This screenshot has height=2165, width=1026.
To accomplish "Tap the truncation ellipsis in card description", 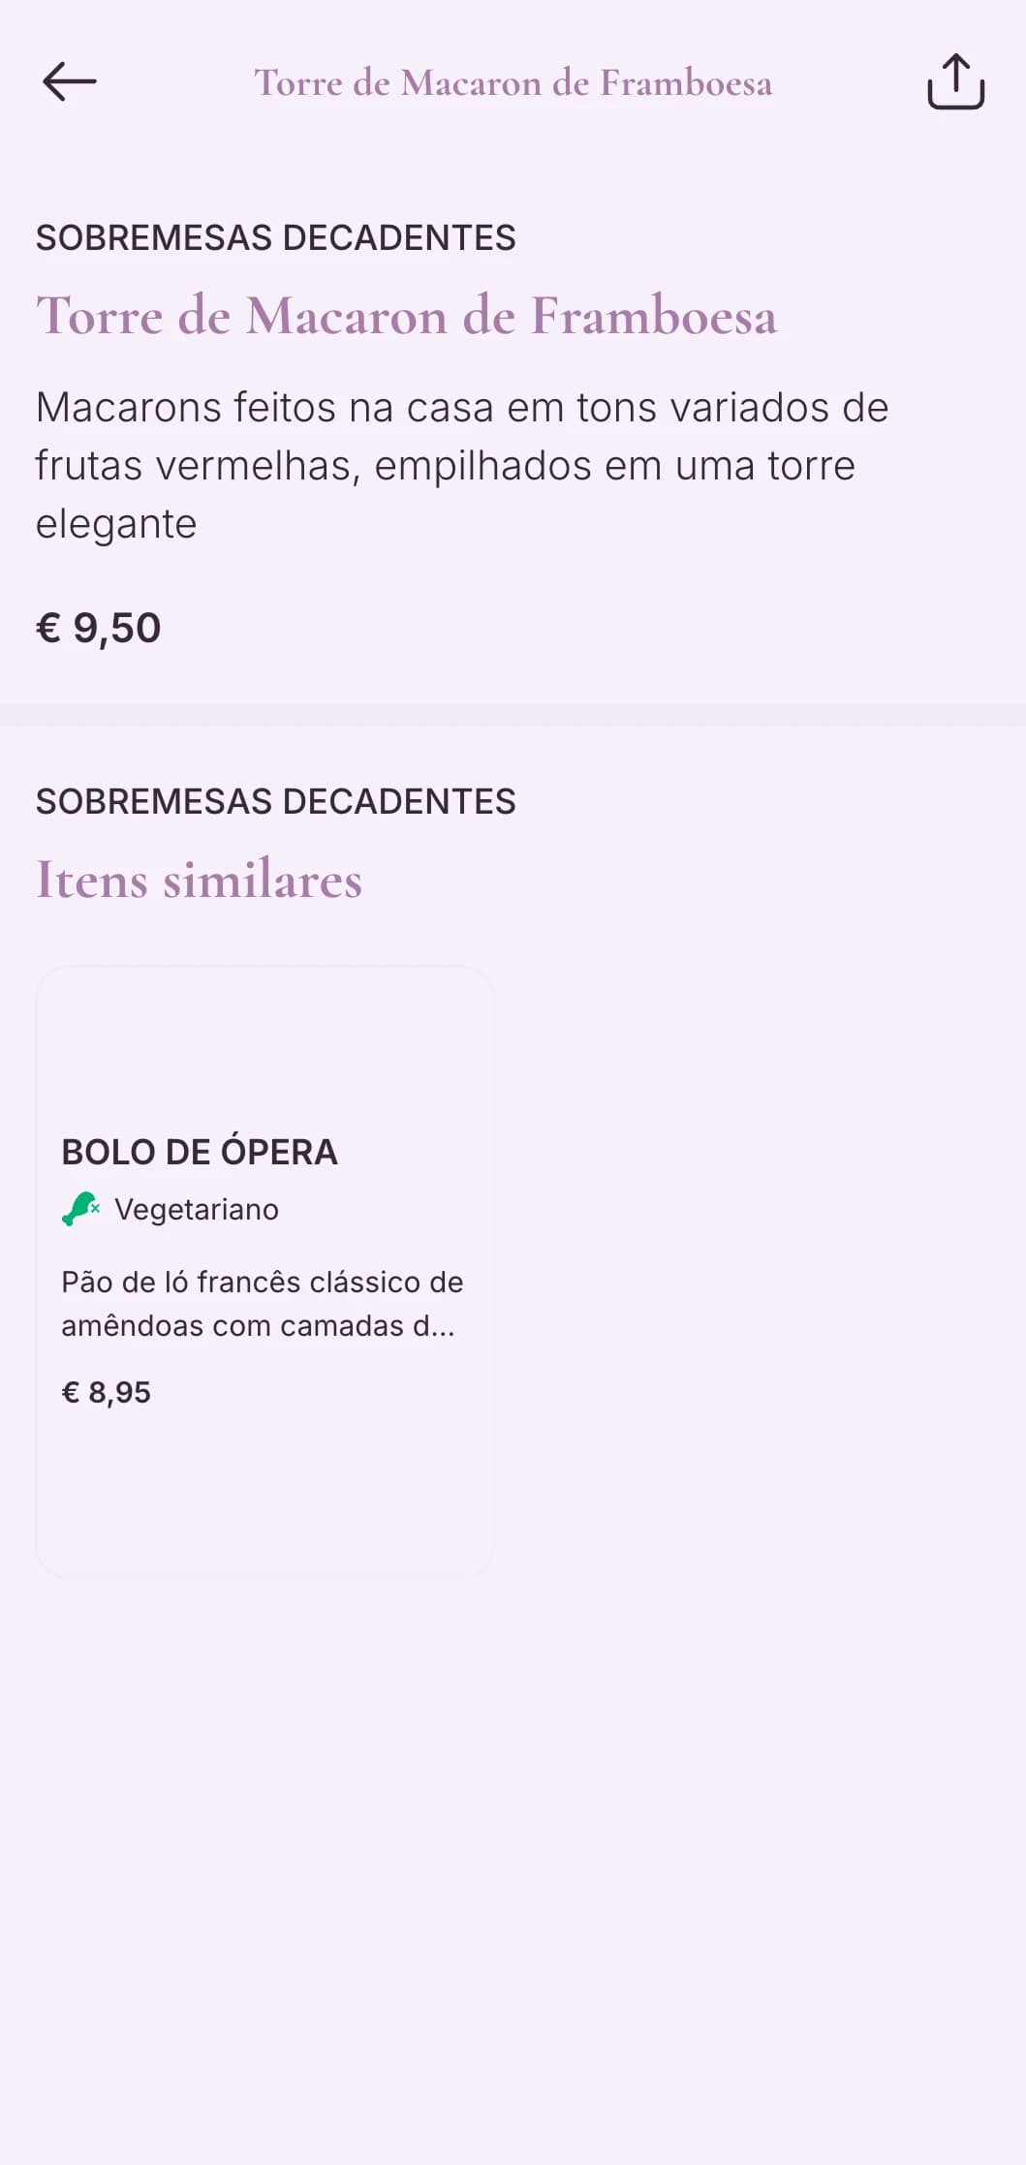I will [443, 1328].
